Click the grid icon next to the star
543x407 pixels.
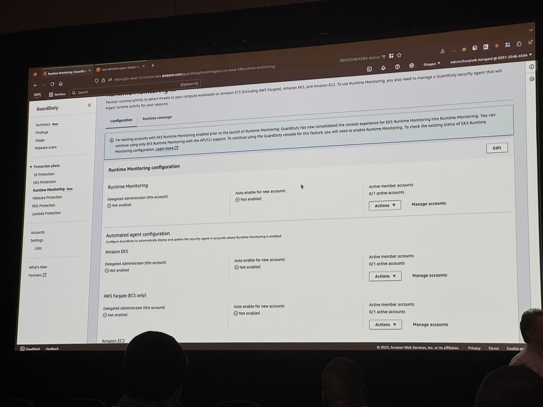pos(391,56)
